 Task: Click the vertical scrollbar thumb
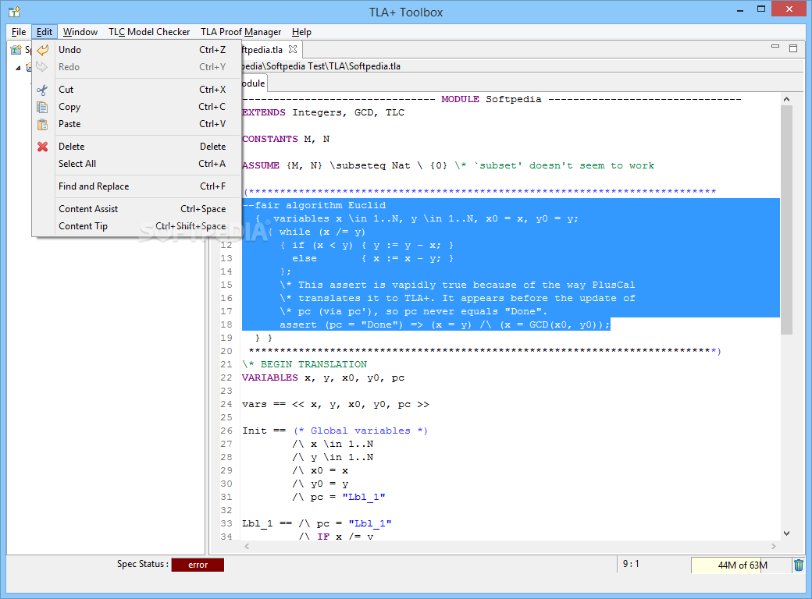coord(786,220)
